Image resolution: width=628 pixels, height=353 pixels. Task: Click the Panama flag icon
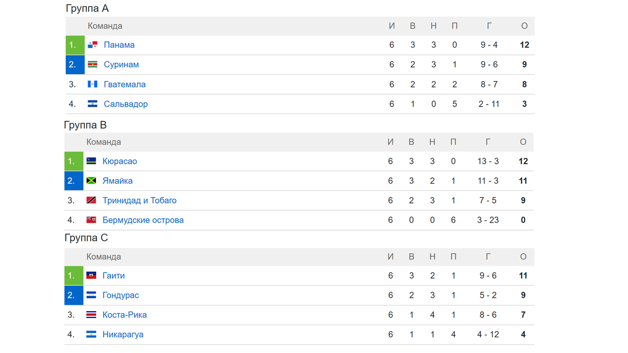point(93,45)
